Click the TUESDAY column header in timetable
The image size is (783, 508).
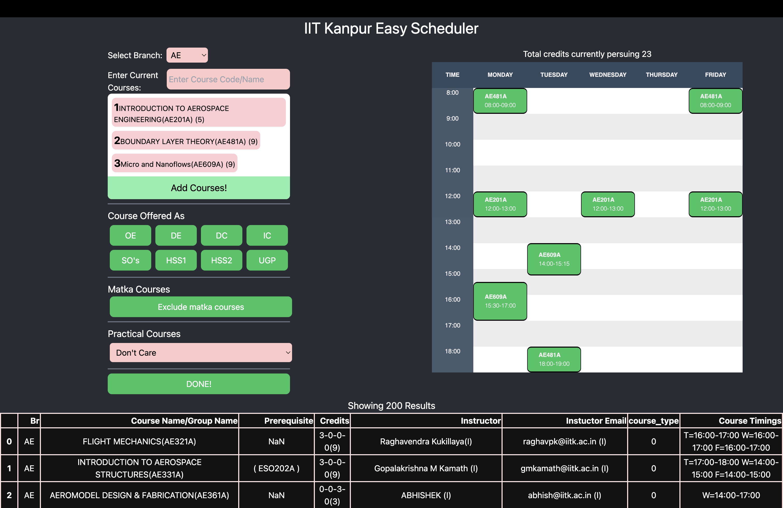point(554,75)
